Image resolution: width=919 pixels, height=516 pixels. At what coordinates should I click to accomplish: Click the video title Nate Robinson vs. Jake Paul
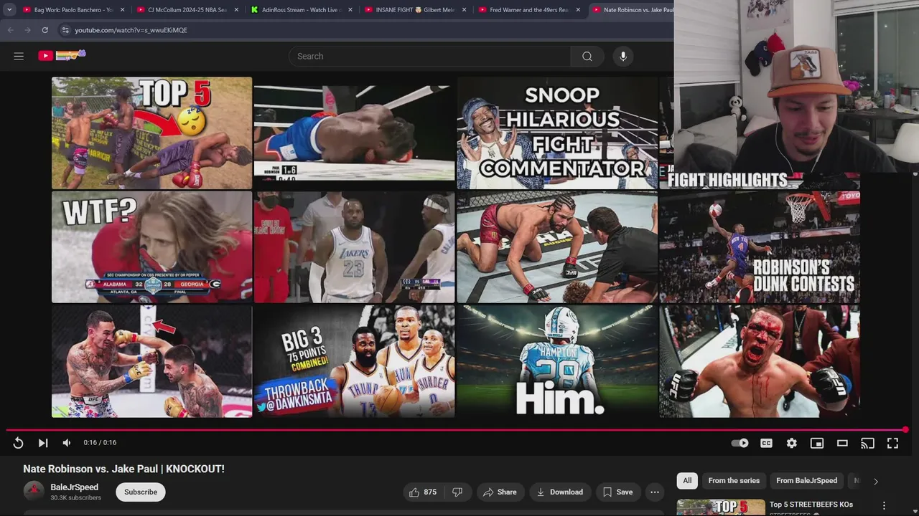tap(123, 469)
